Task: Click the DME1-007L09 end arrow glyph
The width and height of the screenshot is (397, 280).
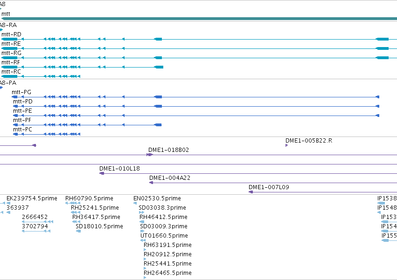Action: point(251,192)
